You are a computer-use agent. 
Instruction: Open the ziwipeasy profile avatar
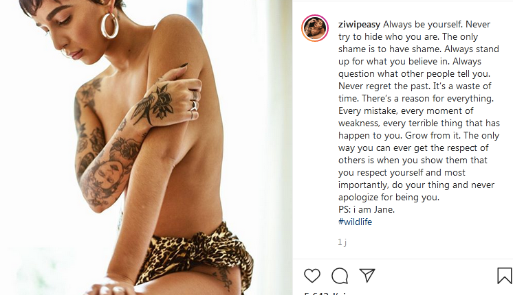(315, 28)
